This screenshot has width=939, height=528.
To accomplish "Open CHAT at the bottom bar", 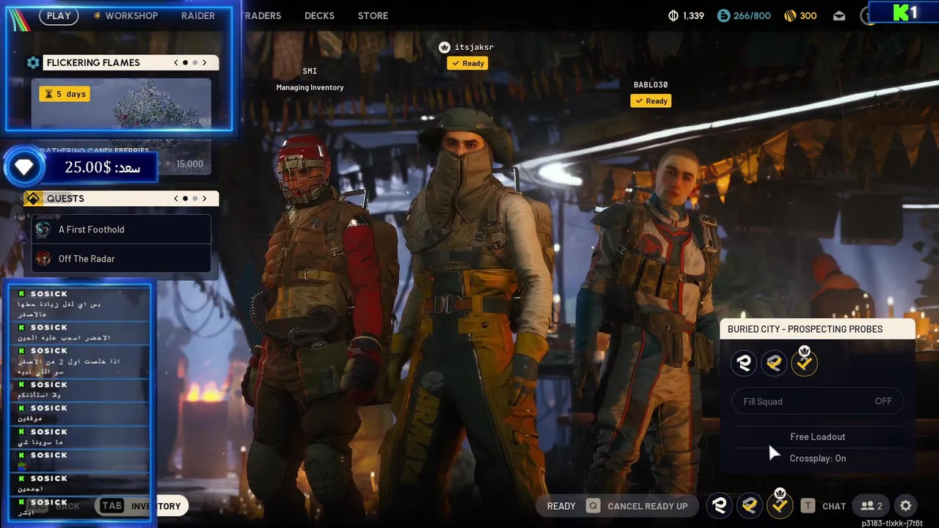I will coord(834,506).
